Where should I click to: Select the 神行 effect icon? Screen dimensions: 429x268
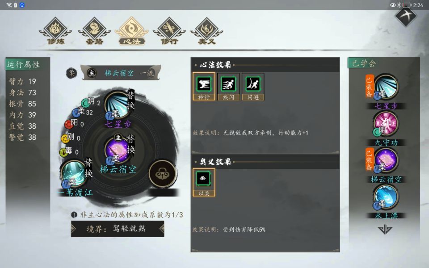click(x=204, y=87)
